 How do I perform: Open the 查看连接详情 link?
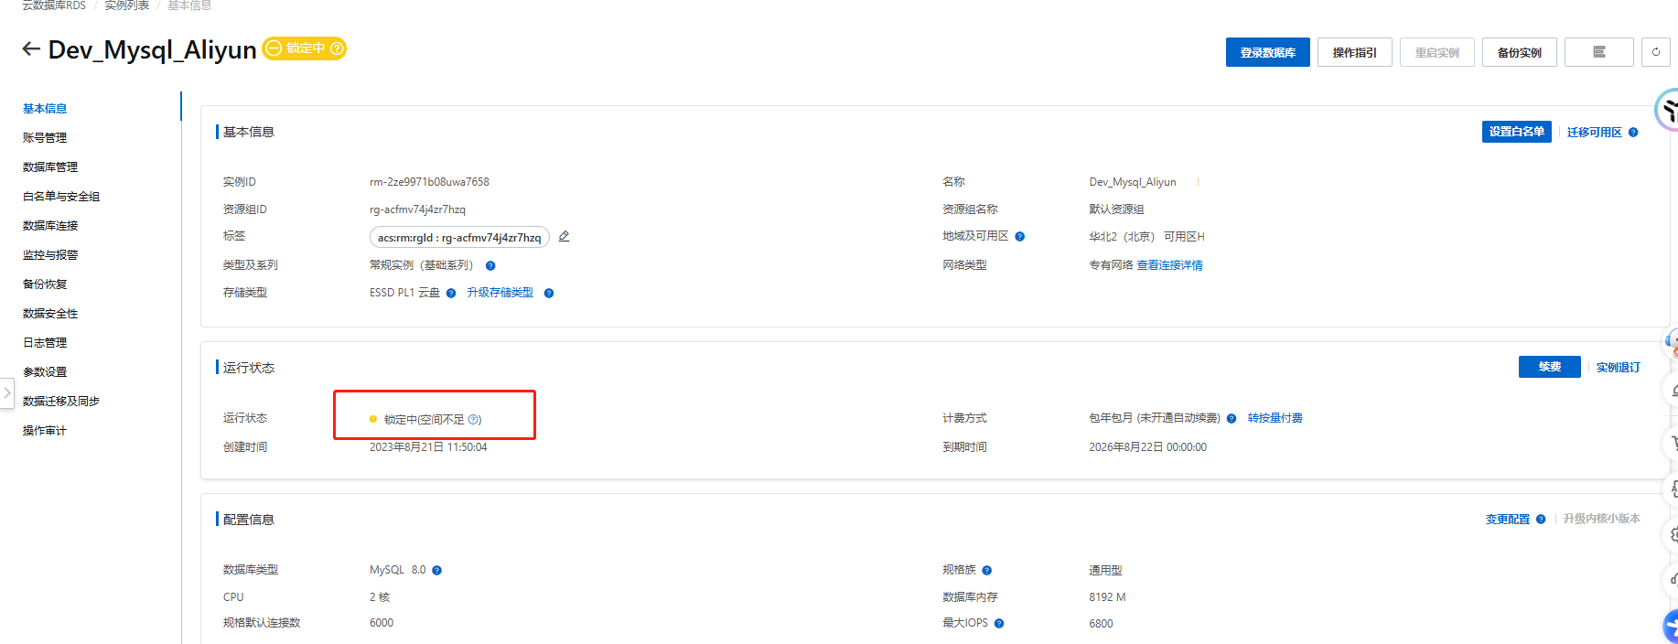[1169, 265]
